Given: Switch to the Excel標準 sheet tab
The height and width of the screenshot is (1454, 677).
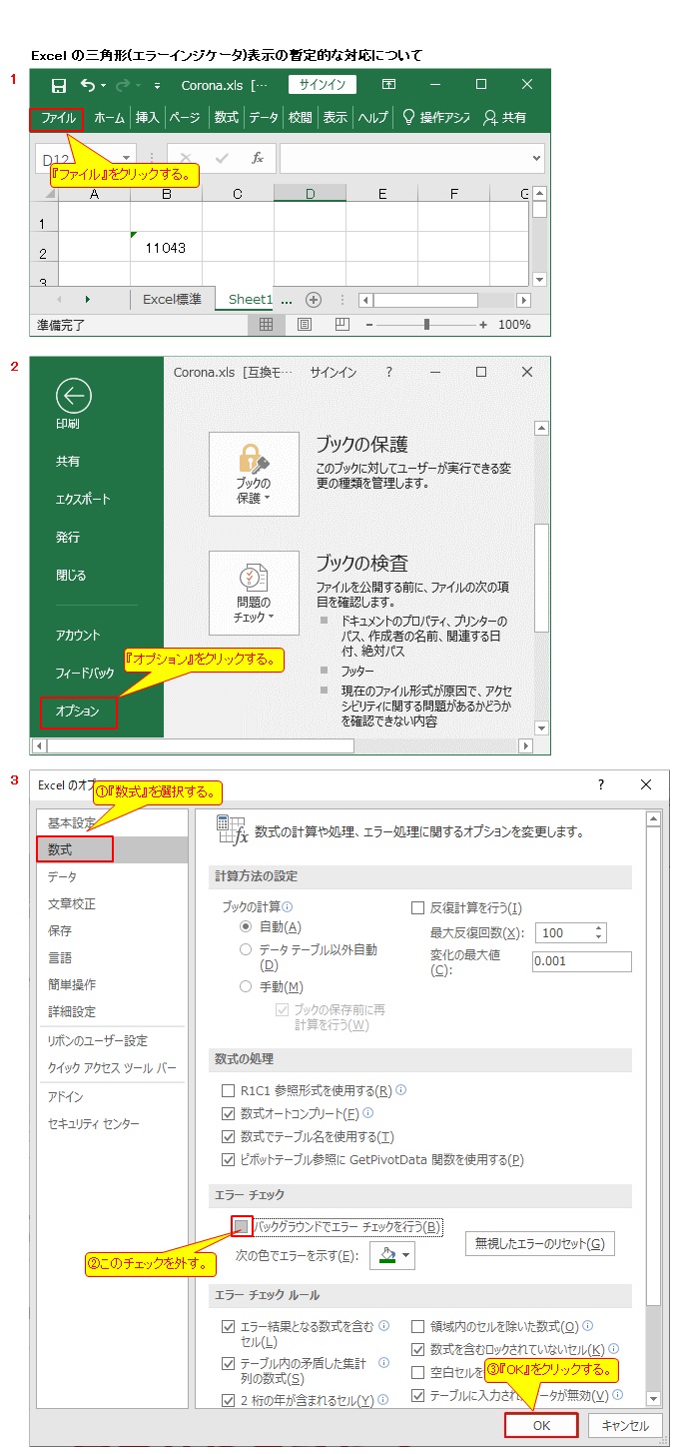Looking at the screenshot, I should click(172, 299).
